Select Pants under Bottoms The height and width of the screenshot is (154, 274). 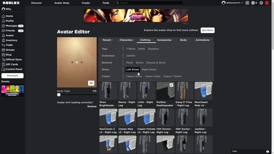(129, 63)
